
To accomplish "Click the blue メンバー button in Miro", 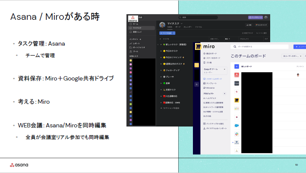I will (300, 47).
